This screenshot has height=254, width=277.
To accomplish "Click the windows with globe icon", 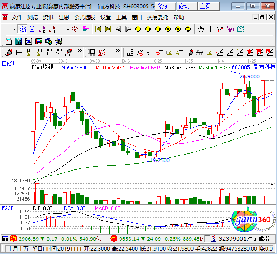I will 49,41.
